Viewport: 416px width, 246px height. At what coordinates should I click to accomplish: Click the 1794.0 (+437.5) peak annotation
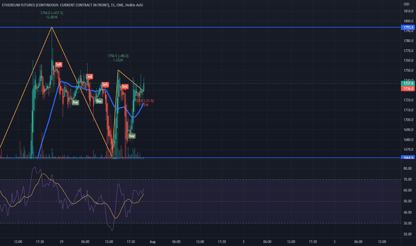click(52, 13)
